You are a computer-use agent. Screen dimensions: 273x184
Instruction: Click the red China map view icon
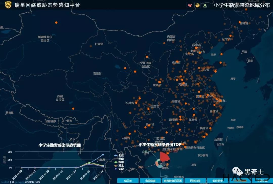pyautogui.click(x=190, y=5)
